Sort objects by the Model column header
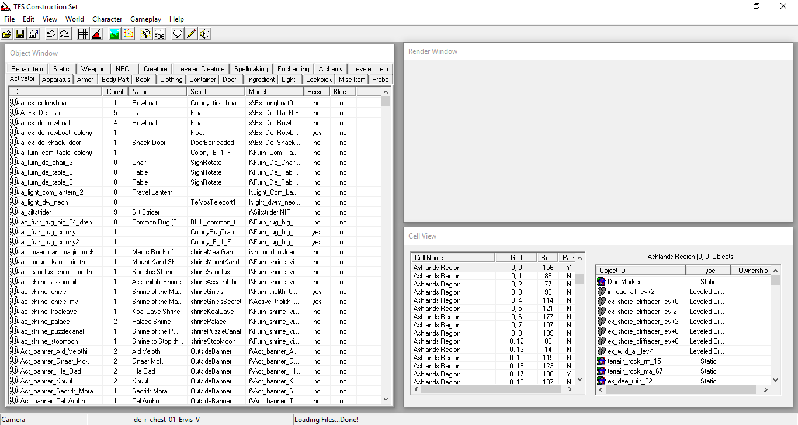798x425 pixels. (274, 92)
